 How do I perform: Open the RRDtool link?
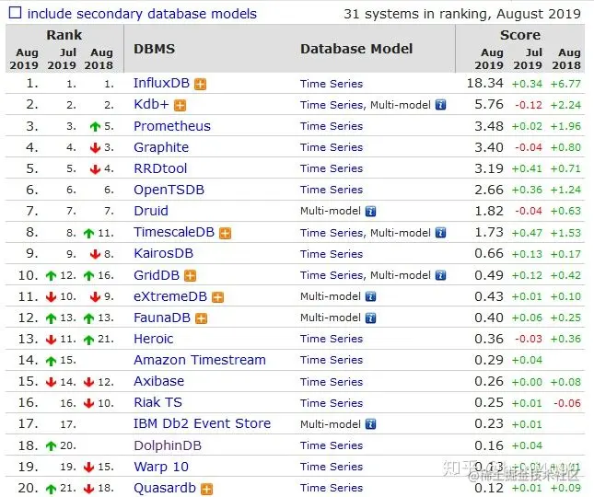point(160,168)
